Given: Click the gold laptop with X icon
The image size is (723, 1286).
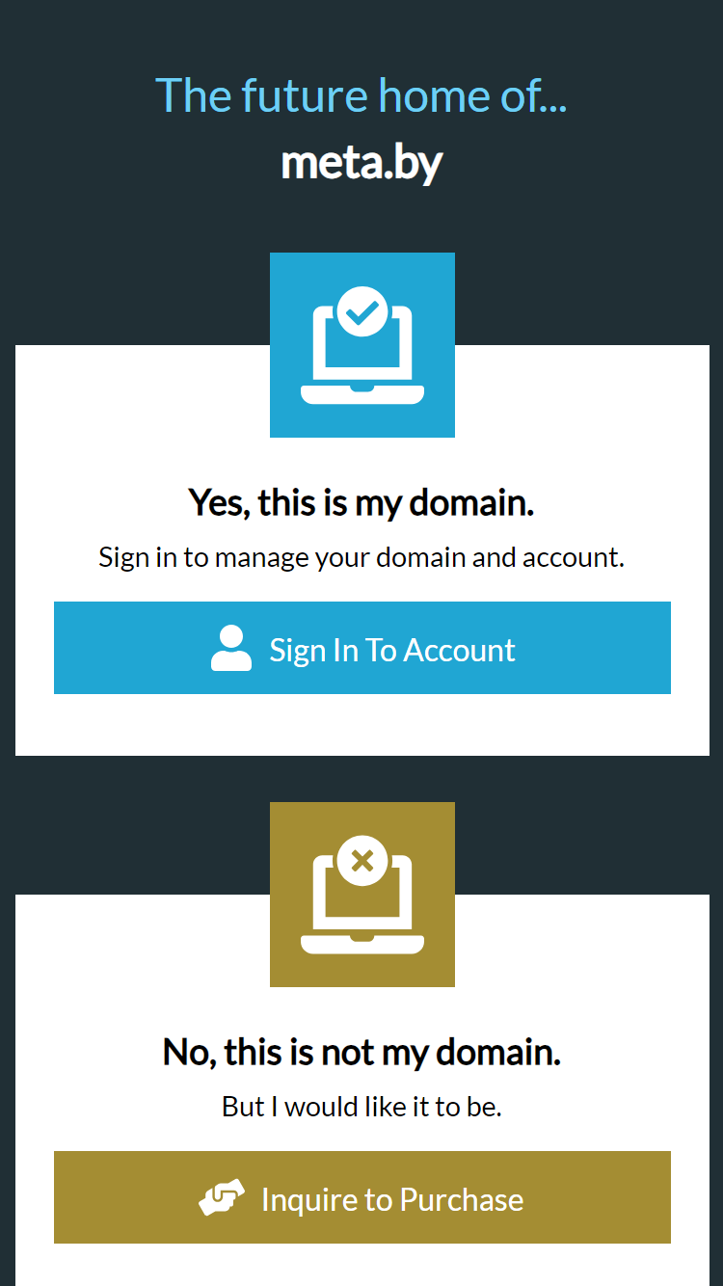Looking at the screenshot, I should click(x=361, y=895).
